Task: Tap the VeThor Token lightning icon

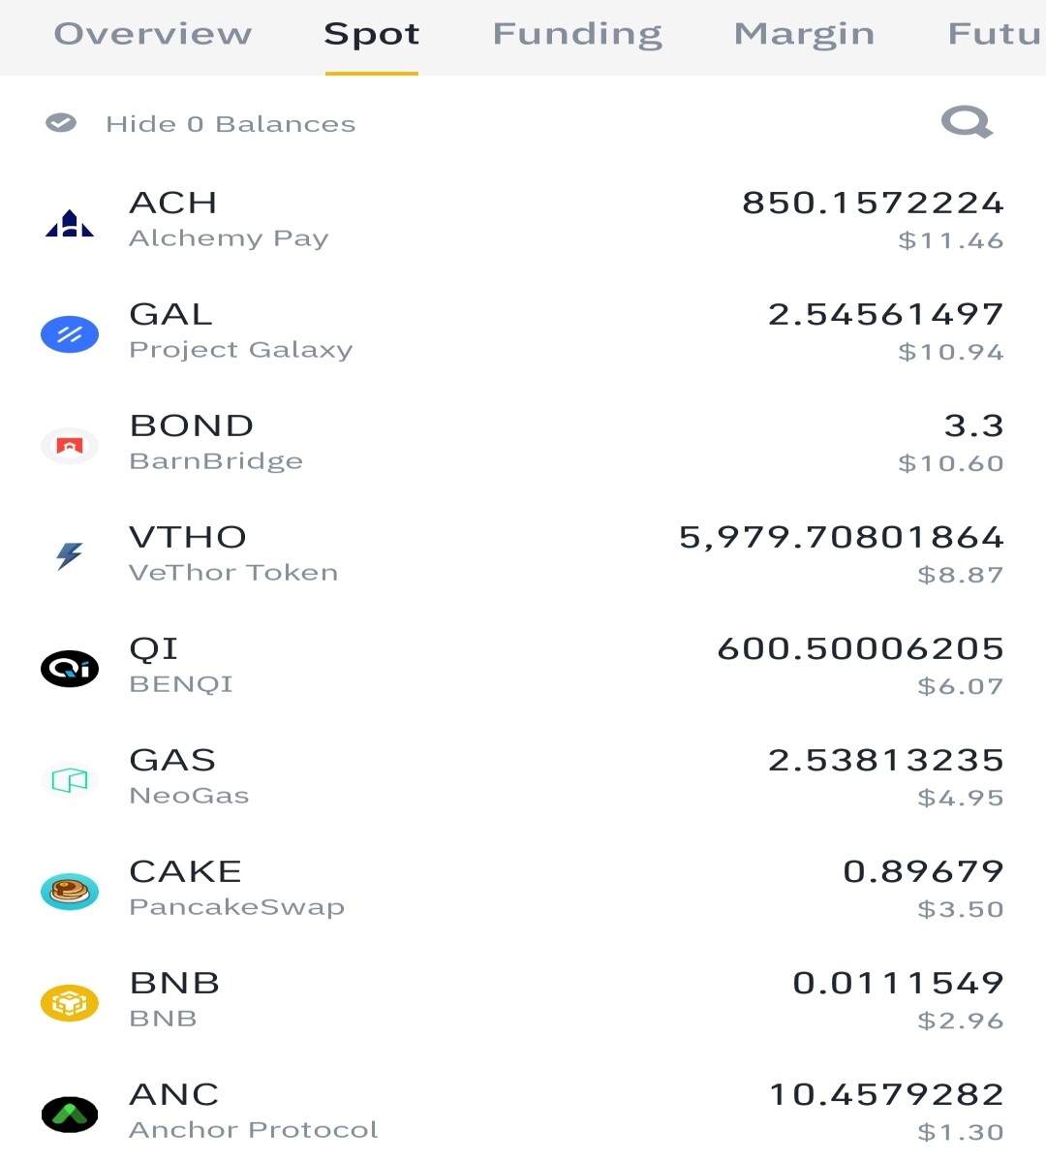Action: point(70,555)
